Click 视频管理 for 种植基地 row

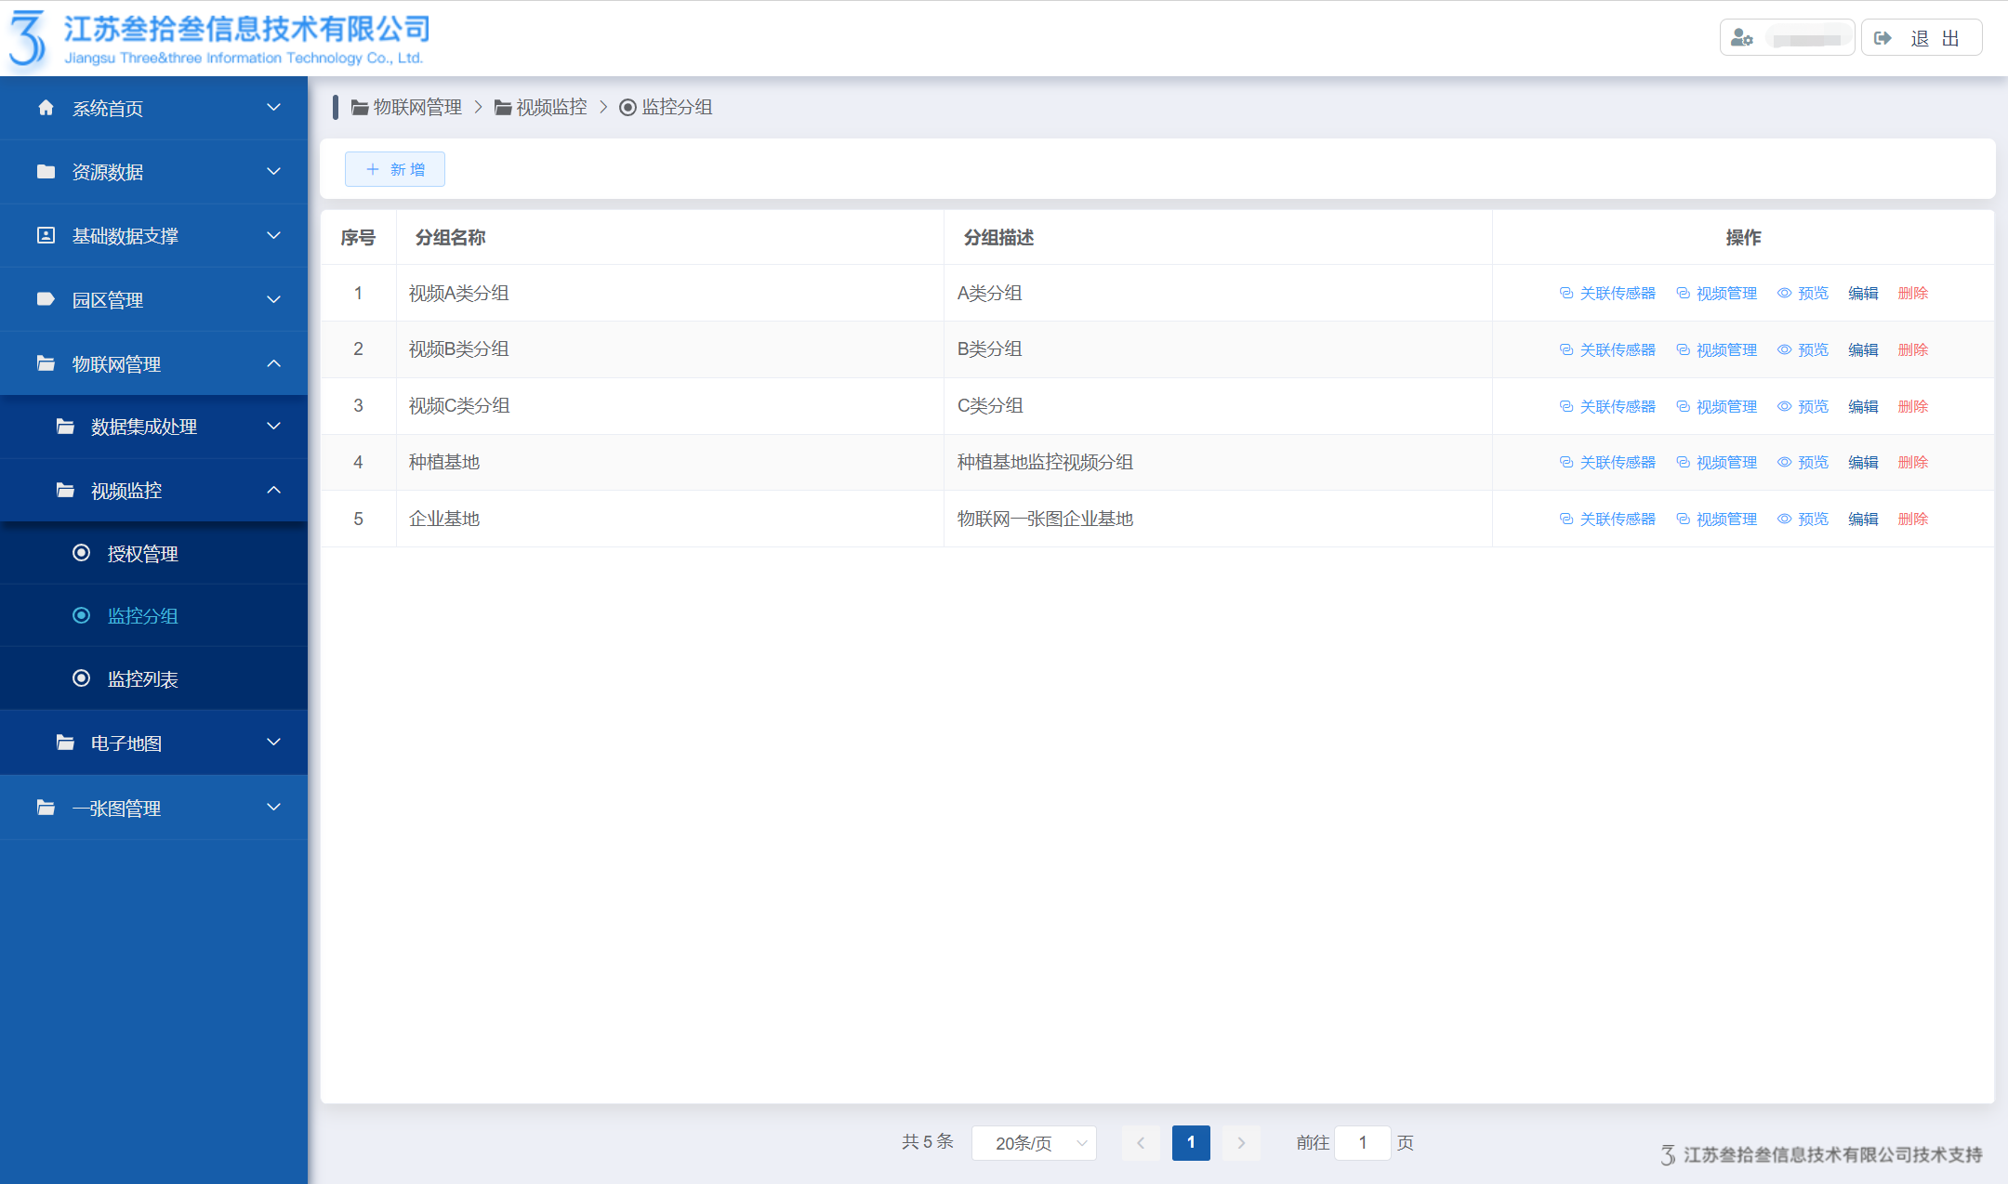coord(1716,463)
